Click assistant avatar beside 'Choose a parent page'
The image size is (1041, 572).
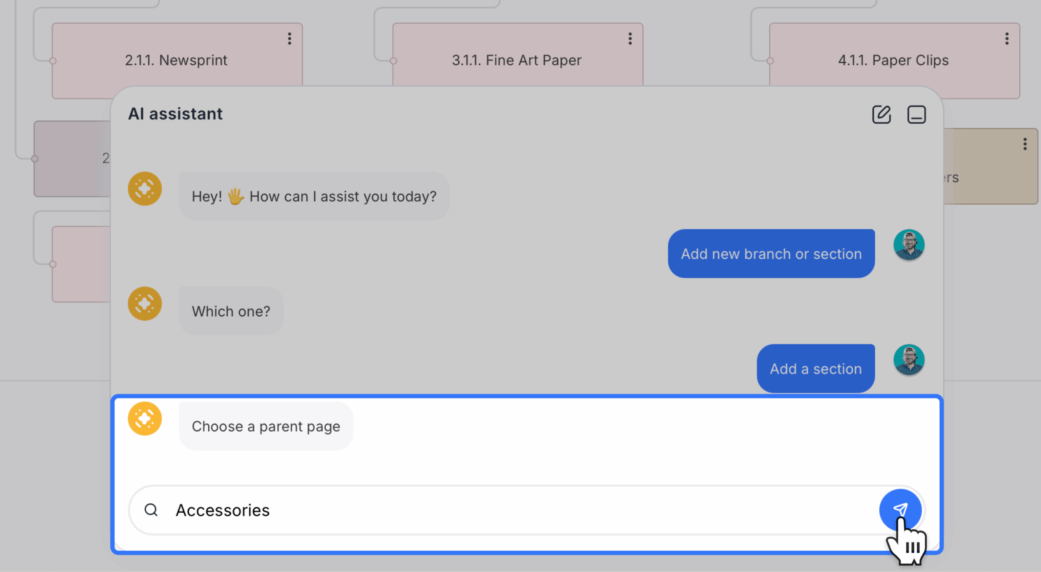[x=145, y=418]
